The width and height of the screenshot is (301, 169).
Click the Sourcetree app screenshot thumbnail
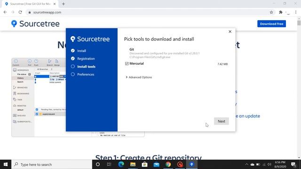pyautogui.click(x=78, y=97)
